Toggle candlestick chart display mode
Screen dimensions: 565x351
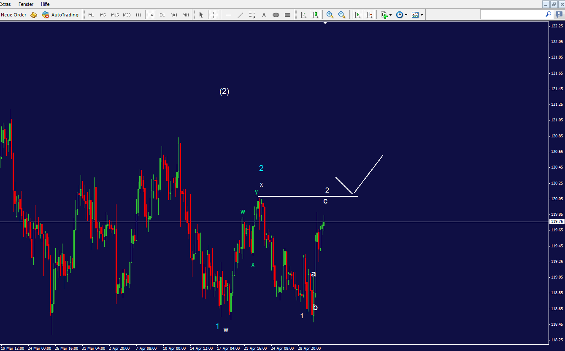[x=315, y=15]
